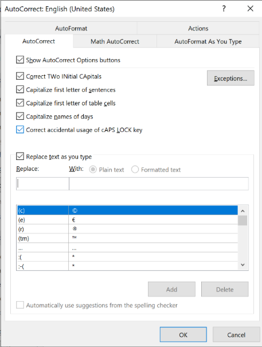The image size is (262, 347).
Task: Click the Add button
Action: pyautogui.click(x=171, y=289)
